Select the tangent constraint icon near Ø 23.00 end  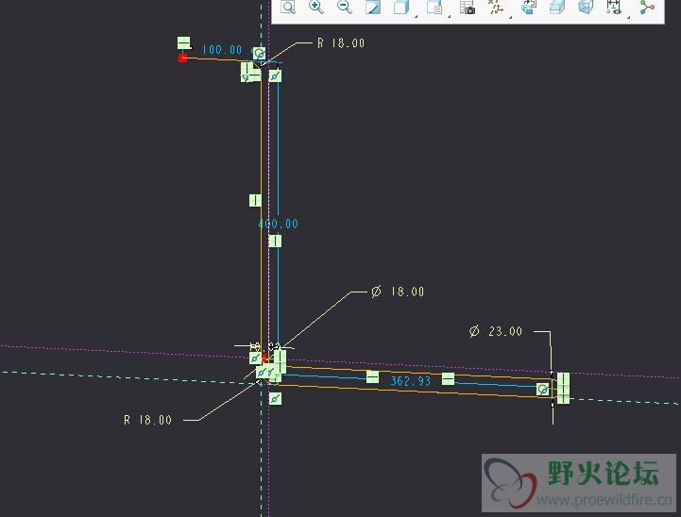[543, 389]
